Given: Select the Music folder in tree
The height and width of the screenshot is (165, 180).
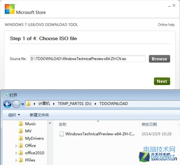Looking at the screenshot, I should tap(31, 124).
